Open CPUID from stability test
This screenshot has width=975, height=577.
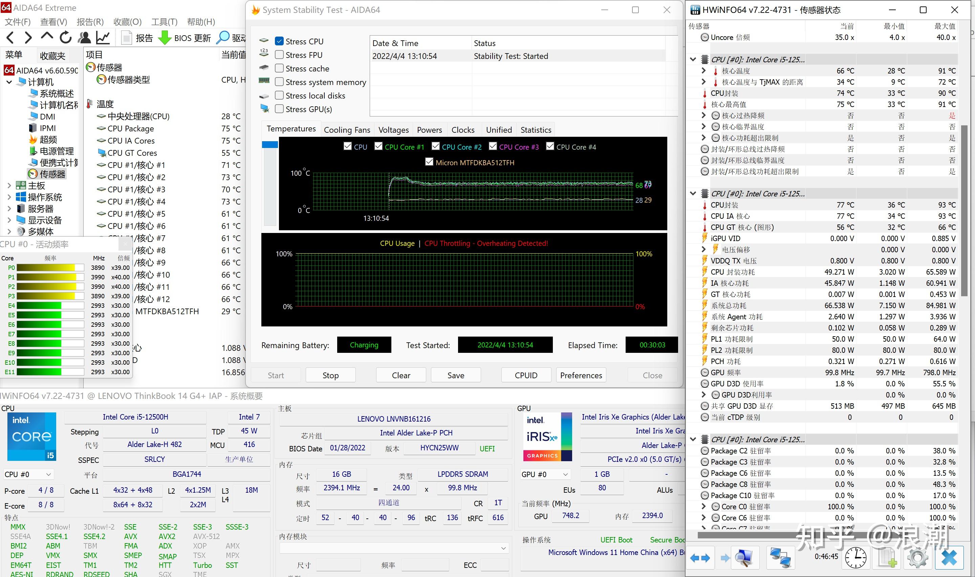coord(526,375)
